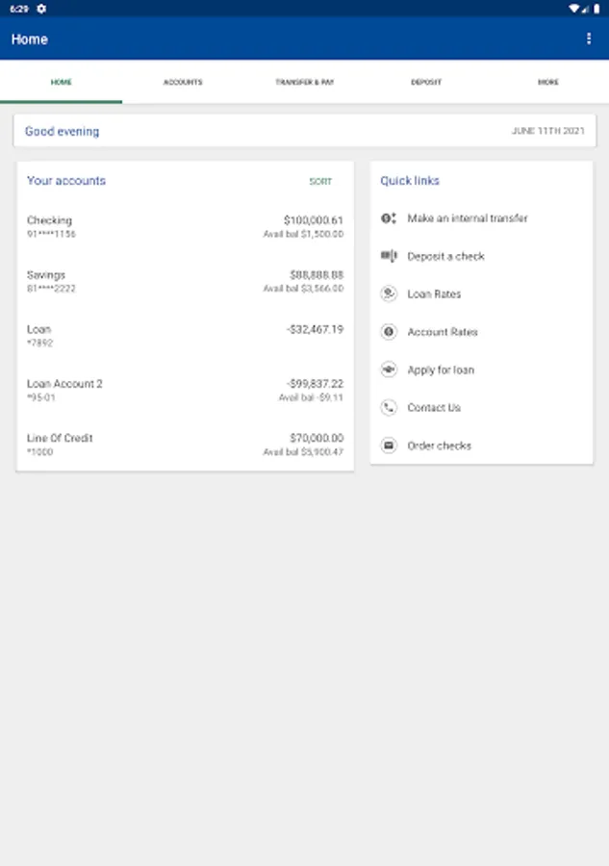The image size is (609, 866).
Task: Select the More tab
Action: [548, 83]
